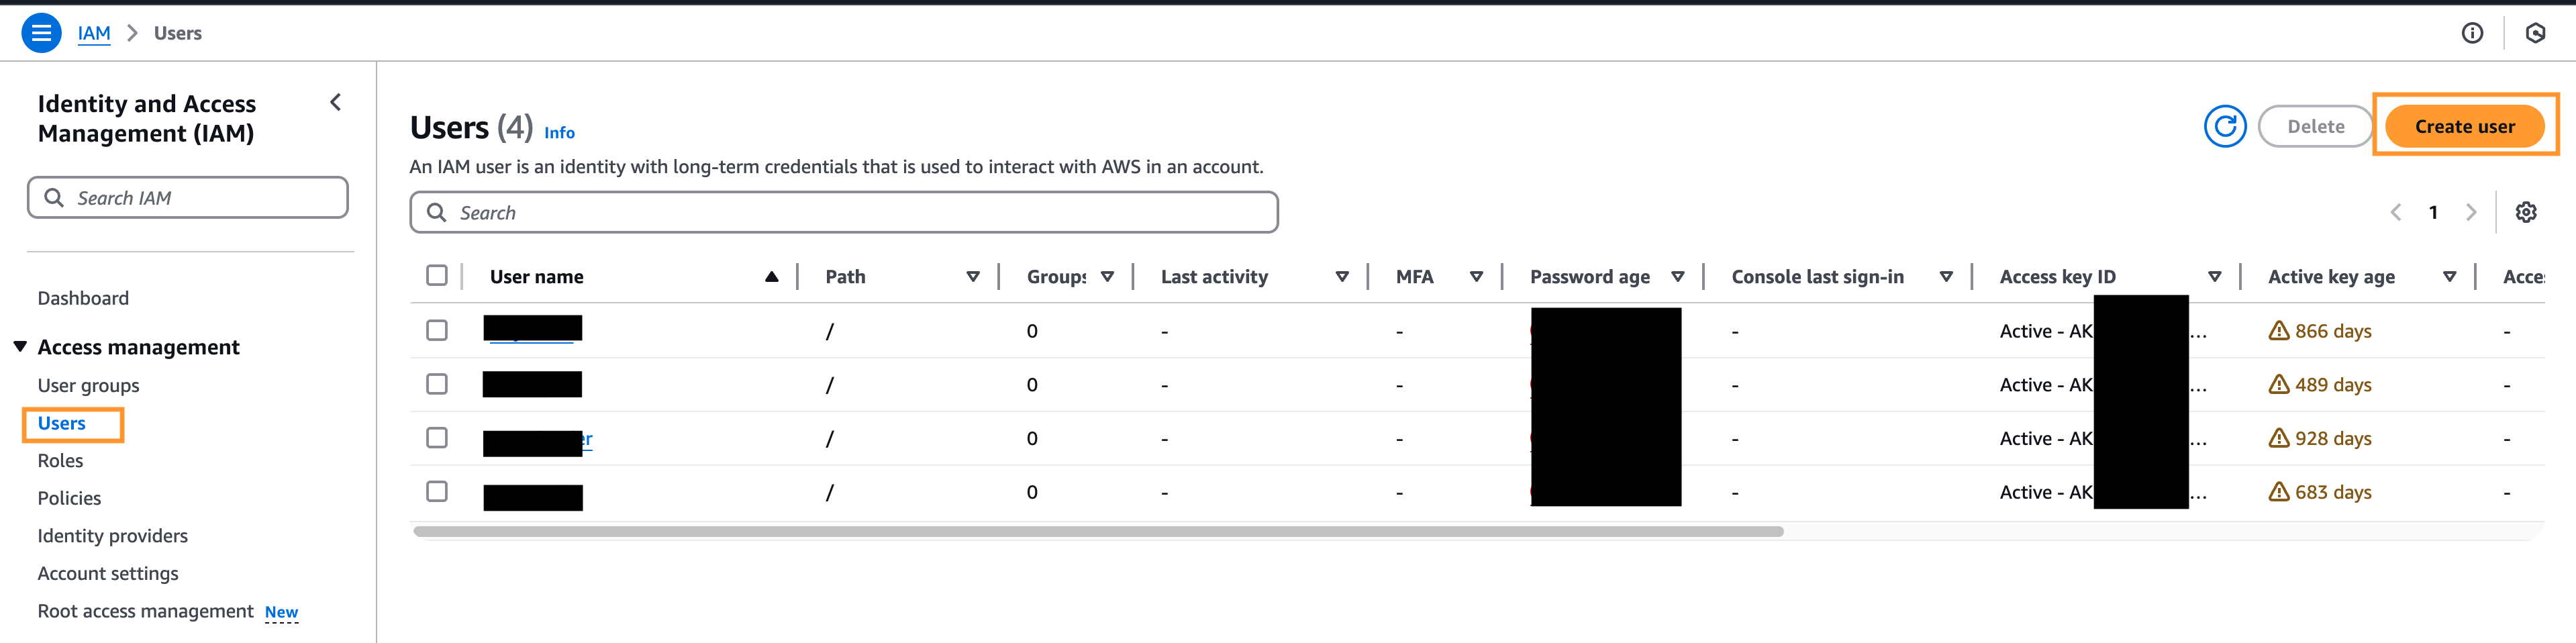Collapse the Access management section
The image size is (2576, 643).
click(x=20, y=347)
